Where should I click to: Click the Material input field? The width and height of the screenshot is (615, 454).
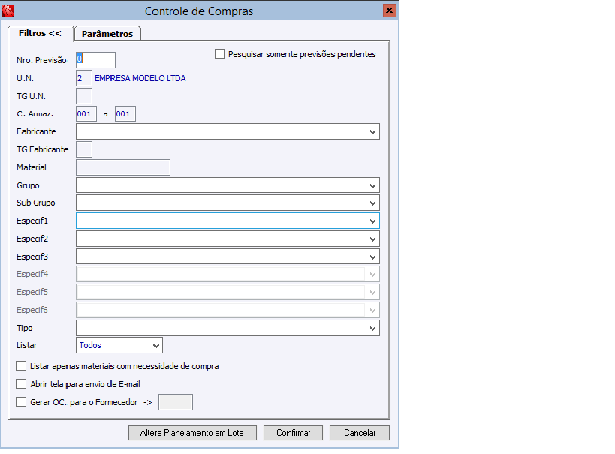click(x=123, y=167)
